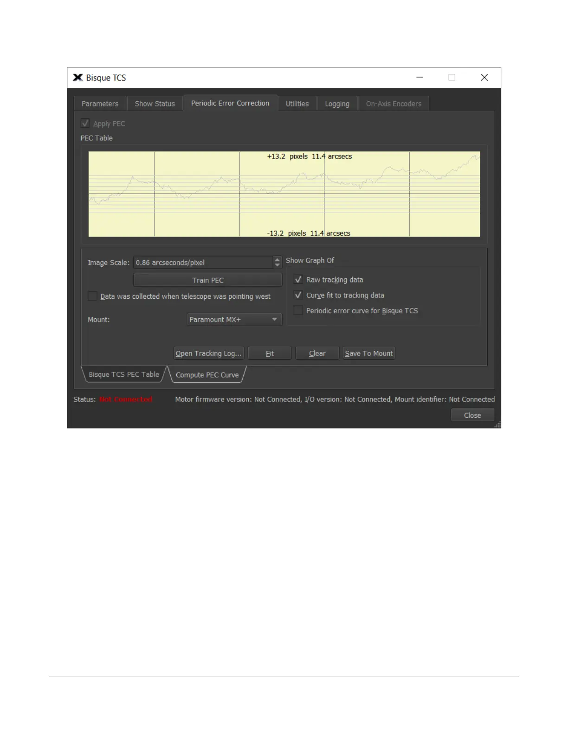Screen dimensions: 568x736
Task: Click the 'PEC Table' heading label
Action: pos(97,138)
